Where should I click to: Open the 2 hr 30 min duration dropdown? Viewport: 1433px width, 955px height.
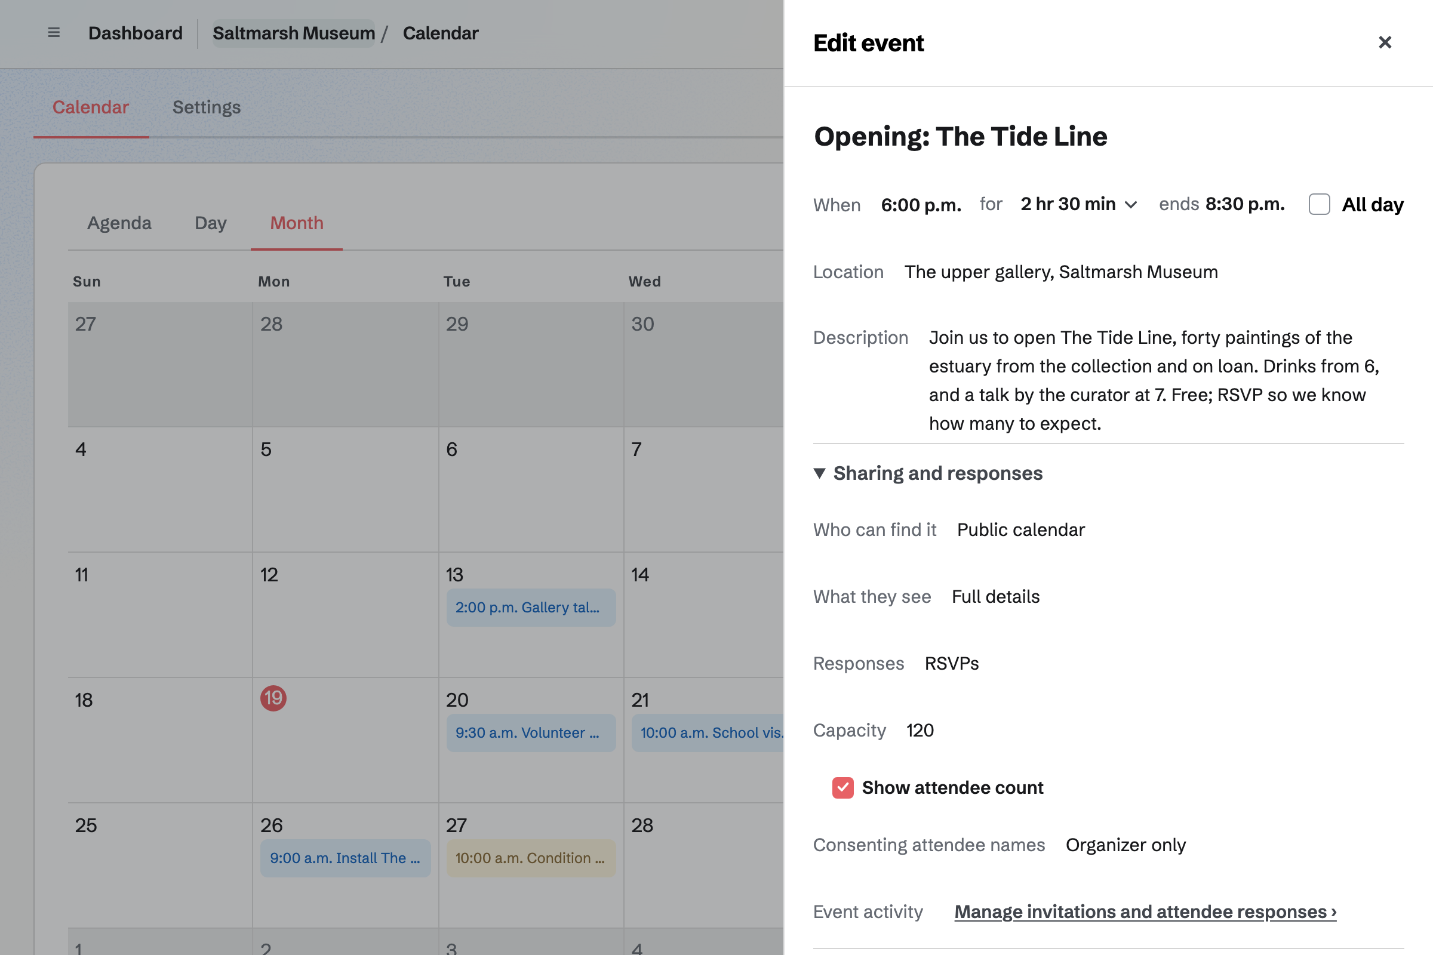click(1078, 205)
